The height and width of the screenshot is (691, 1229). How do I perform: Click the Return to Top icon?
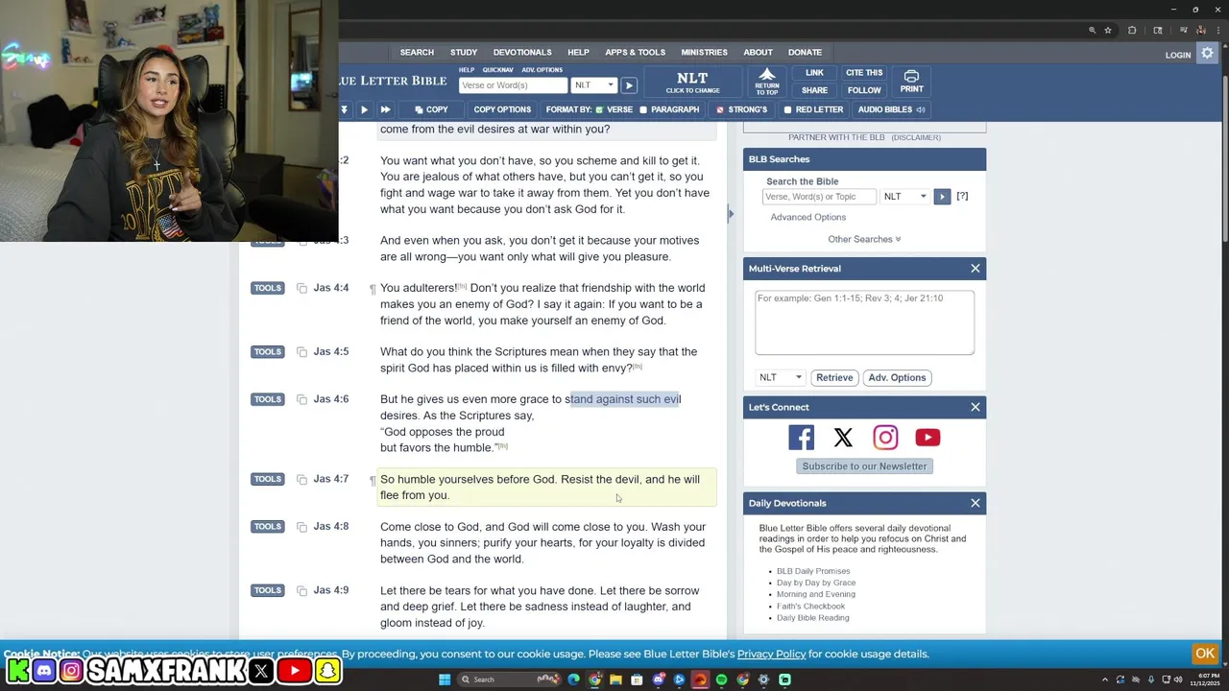coord(766,81)
